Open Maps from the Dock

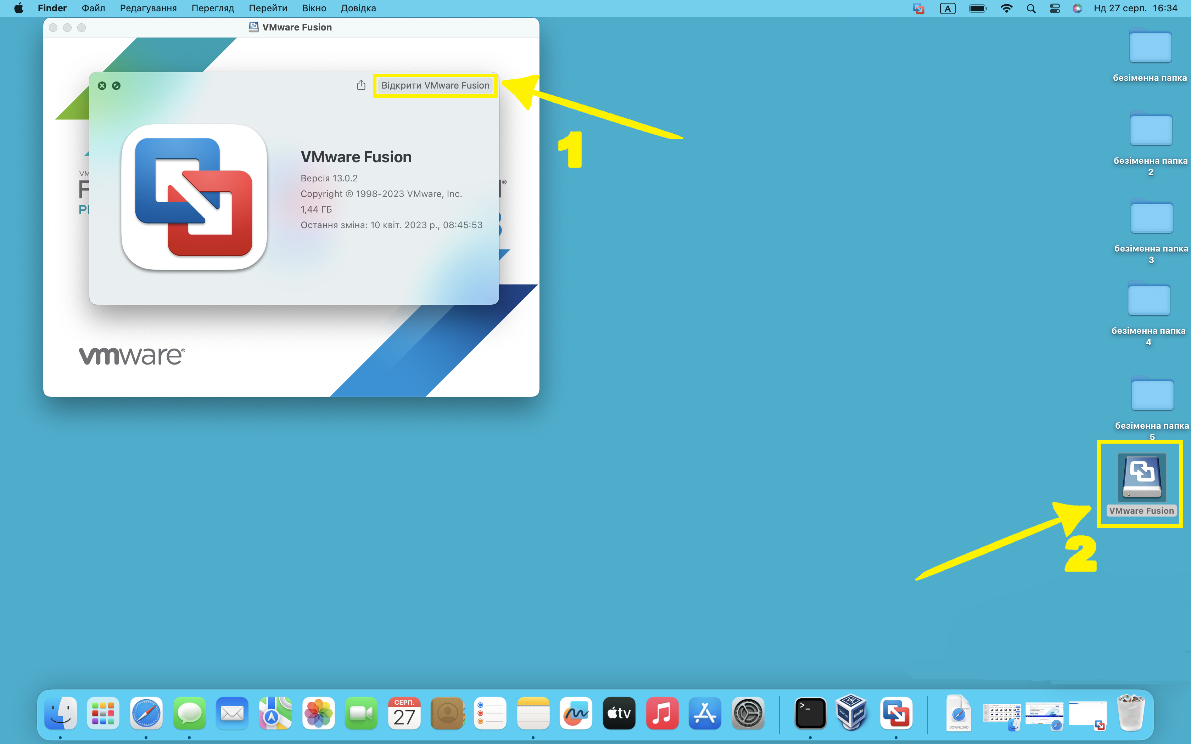275,713
